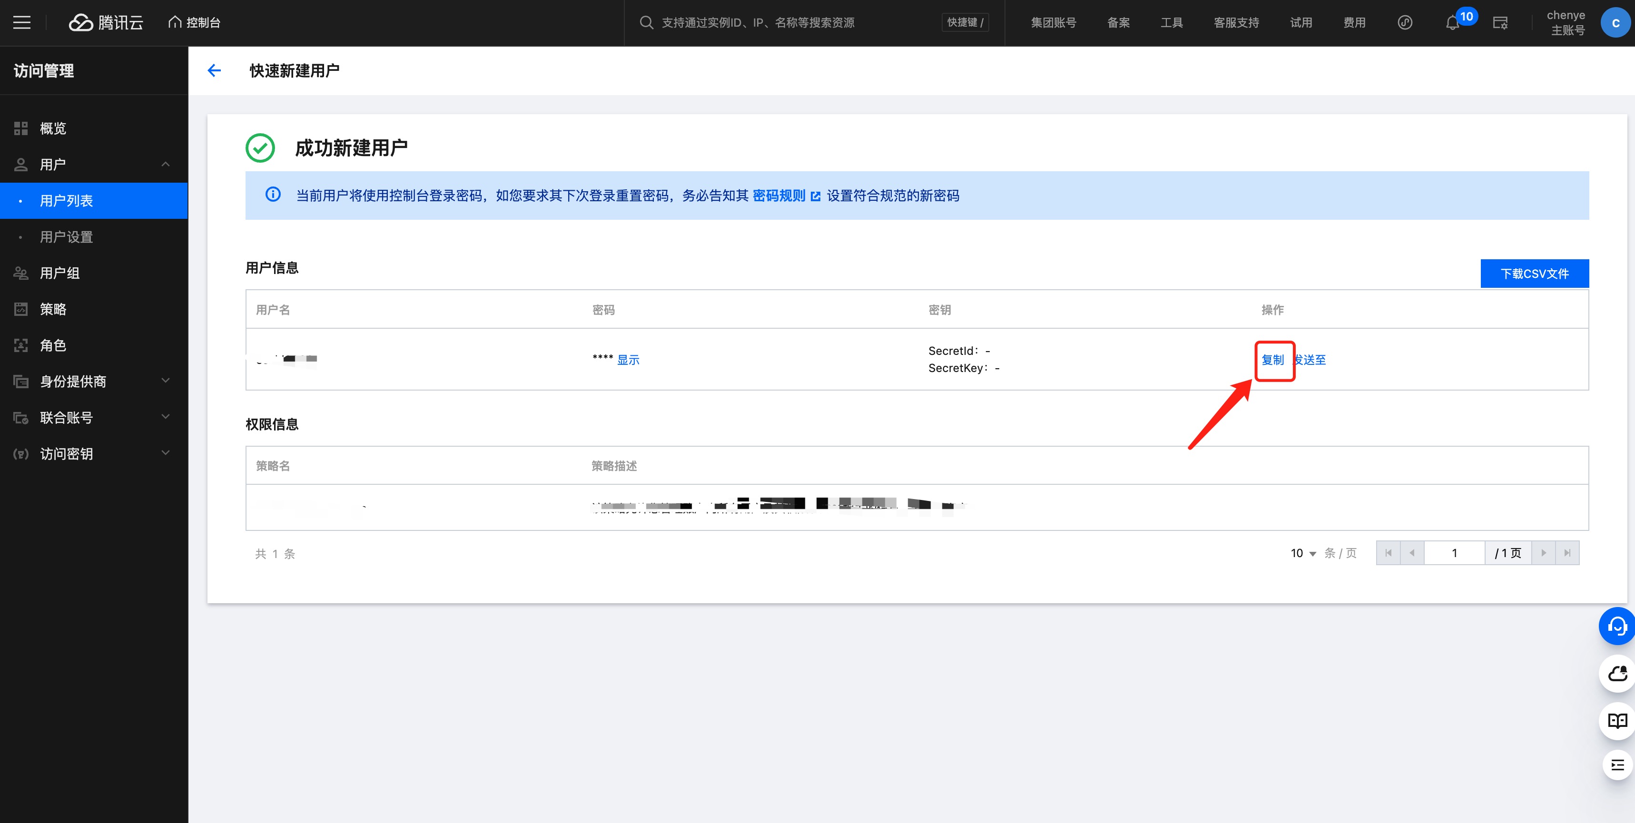Click the 下载CSV文件 button

(x=1534, y=274)
